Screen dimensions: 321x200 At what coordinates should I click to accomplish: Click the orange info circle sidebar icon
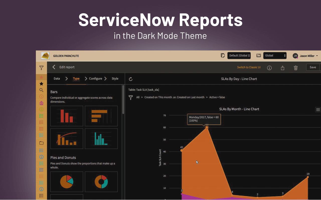click(x=41, y=96)
